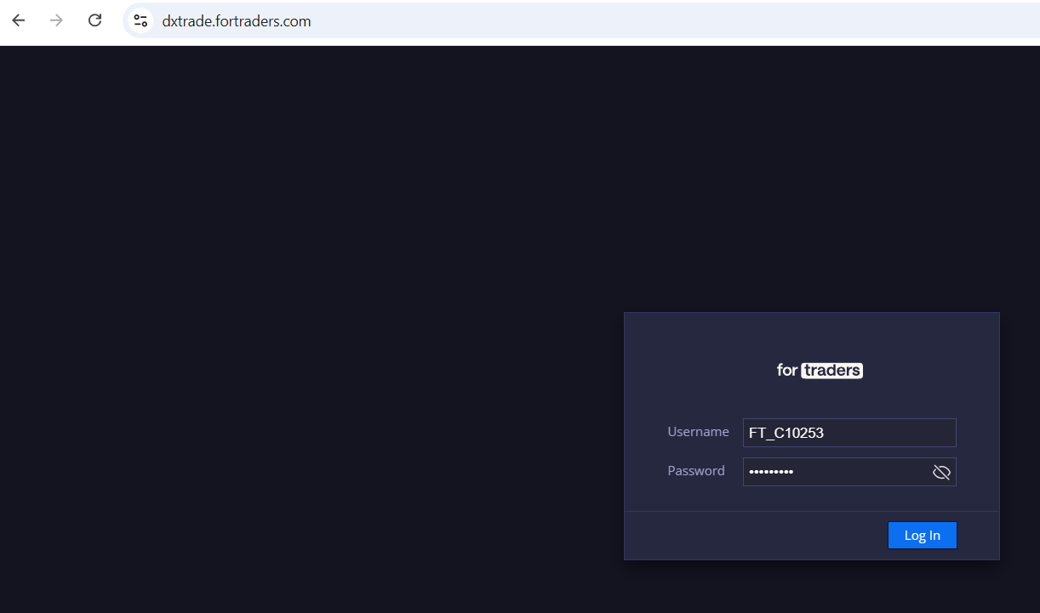Focus the Username input field
Viewport: 1040px width, 613px height.
[x=849, y=433]
